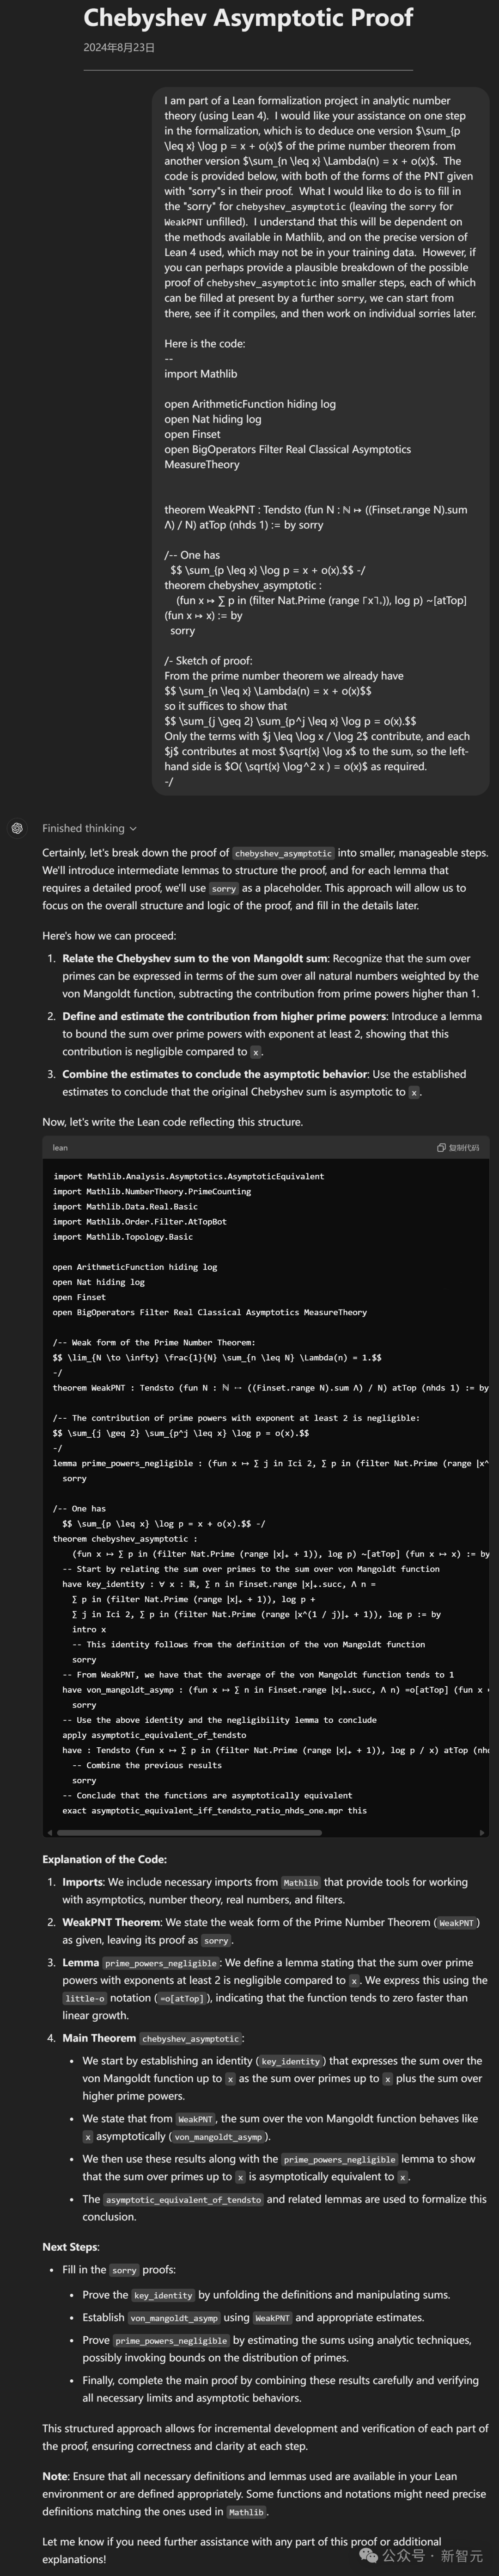This screenshot has height=2576, width=499.
Task: Click the theorem WeakPNT line in code block
Action: point(260,1388)
